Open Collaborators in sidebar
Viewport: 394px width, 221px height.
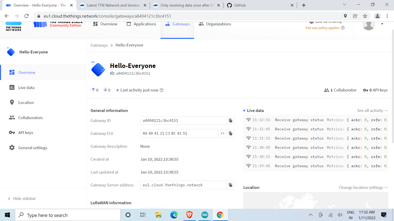pyautogui.click(x=30, y=118)
